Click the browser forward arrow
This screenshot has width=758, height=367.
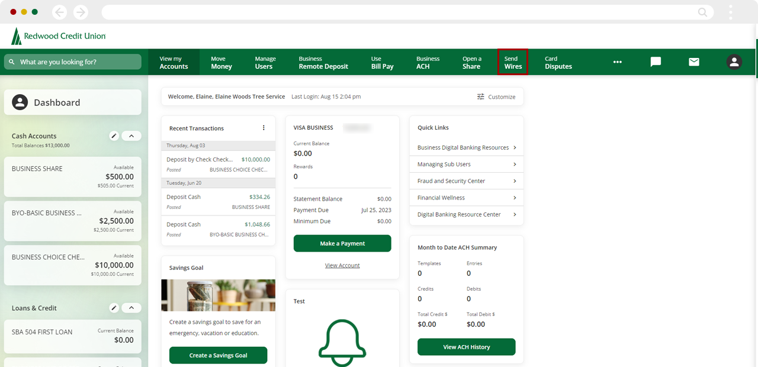(x=81, y=12)
